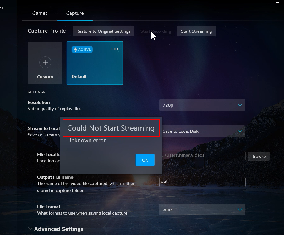Click the greyed-out Start Recording button
Viewport: 284px width, 235px height.
156,31
